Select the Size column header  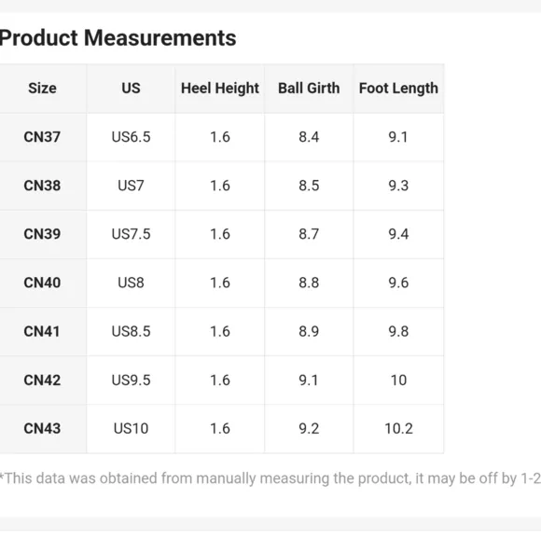42,88
